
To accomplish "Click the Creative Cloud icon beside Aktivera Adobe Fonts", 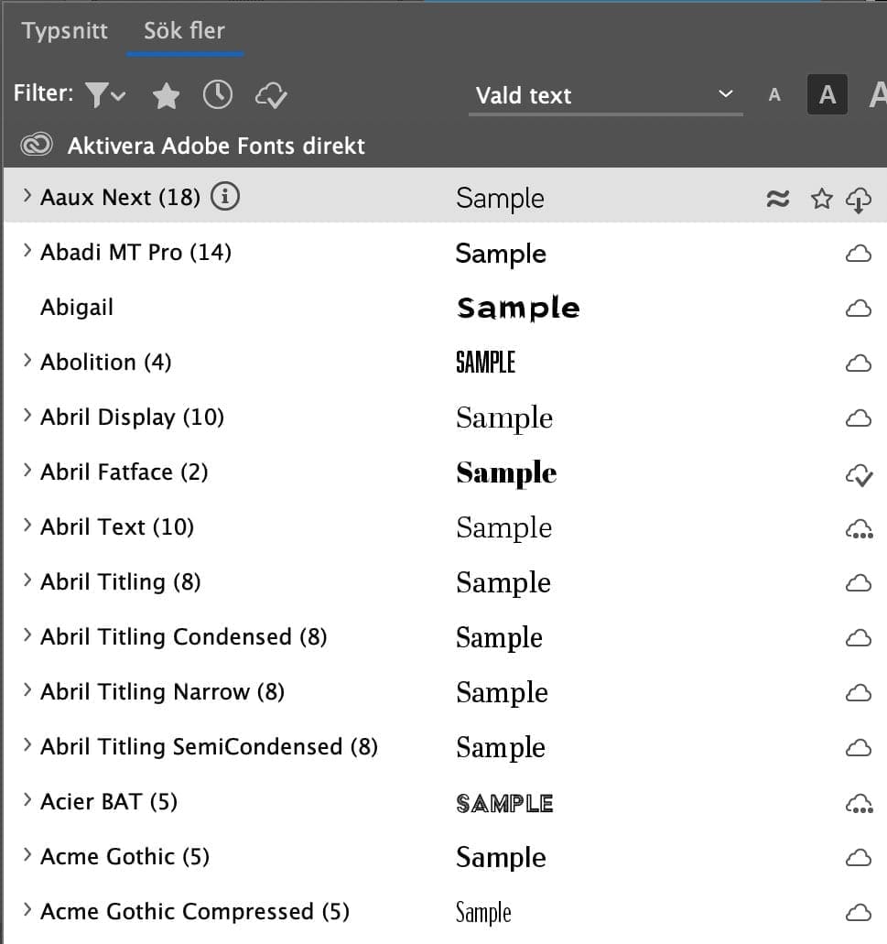I will click(x=37, y=145).
